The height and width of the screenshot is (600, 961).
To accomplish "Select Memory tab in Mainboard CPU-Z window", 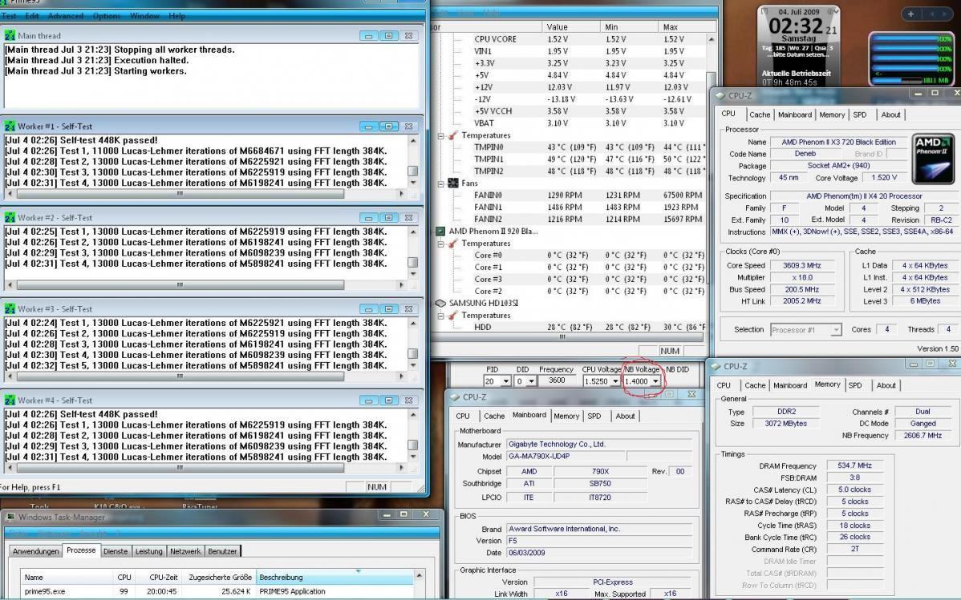I will (566, 416).
